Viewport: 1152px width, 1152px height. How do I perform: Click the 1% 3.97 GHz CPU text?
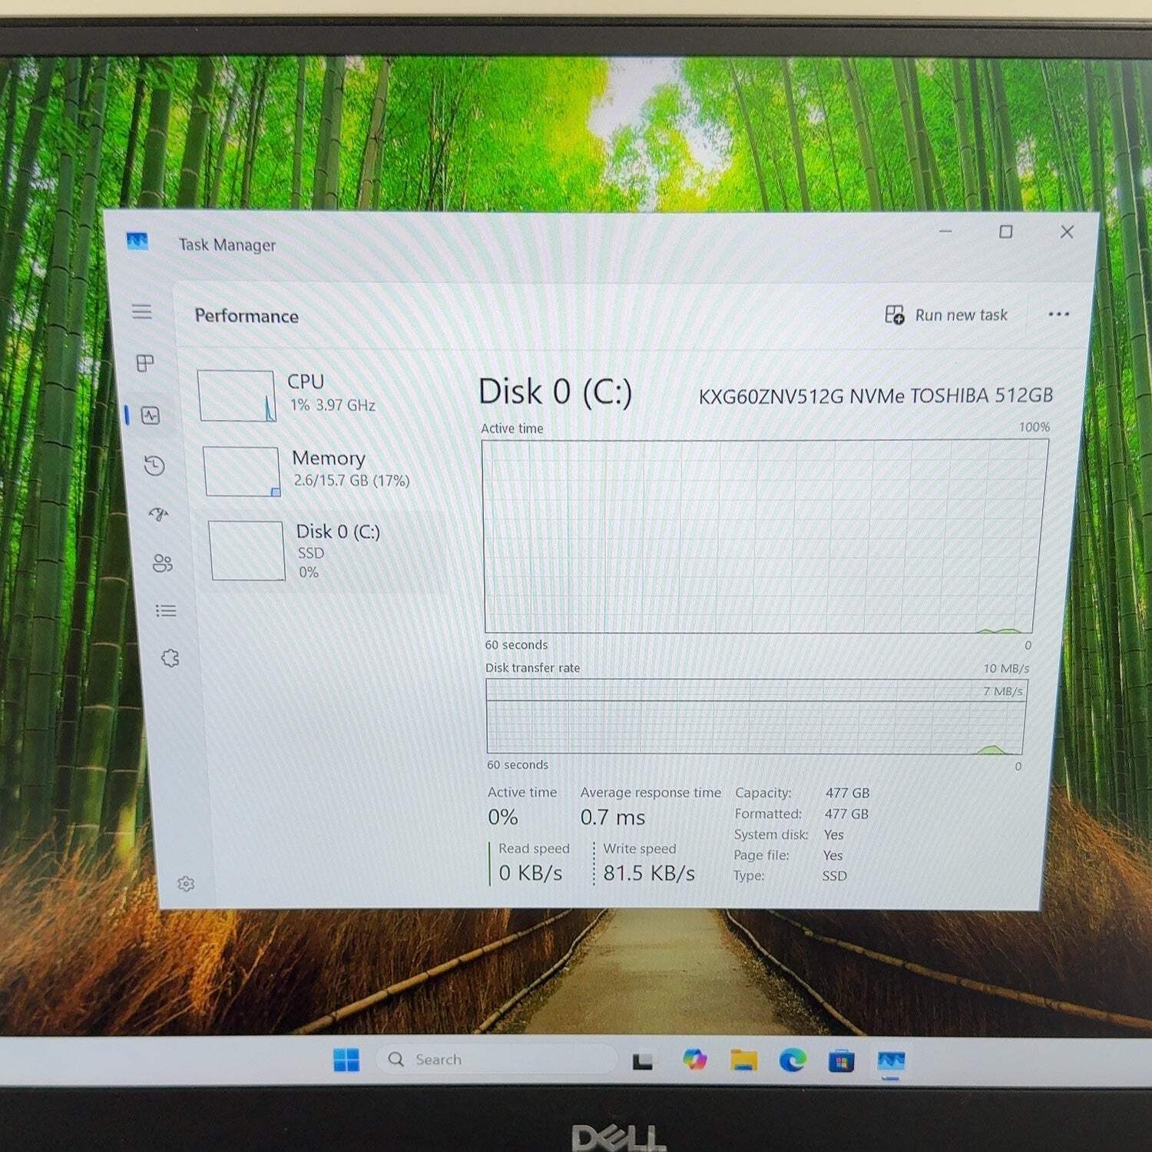pyautogui.click(x=333, y=405)
